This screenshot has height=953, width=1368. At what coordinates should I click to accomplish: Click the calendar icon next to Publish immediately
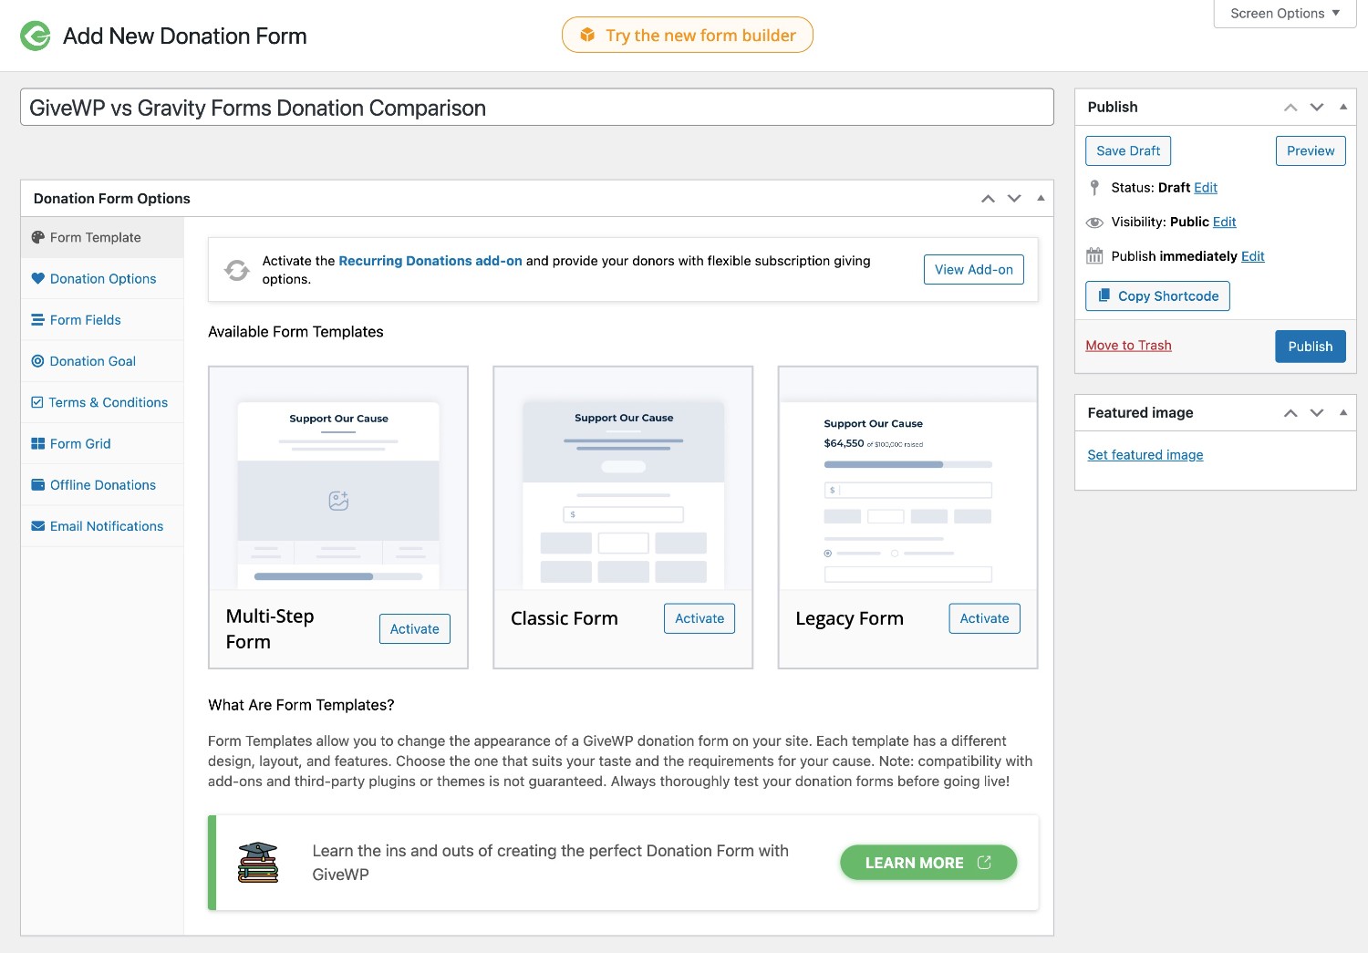pos(1094,256)
